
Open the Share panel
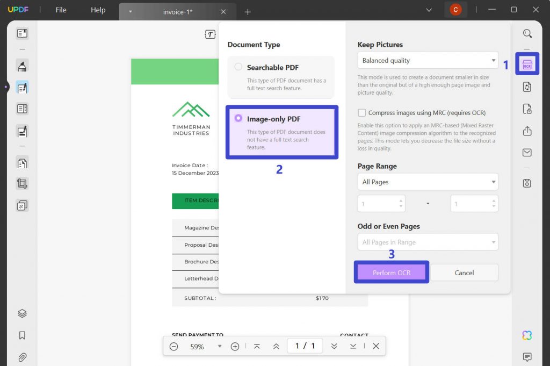click(526, 130)
